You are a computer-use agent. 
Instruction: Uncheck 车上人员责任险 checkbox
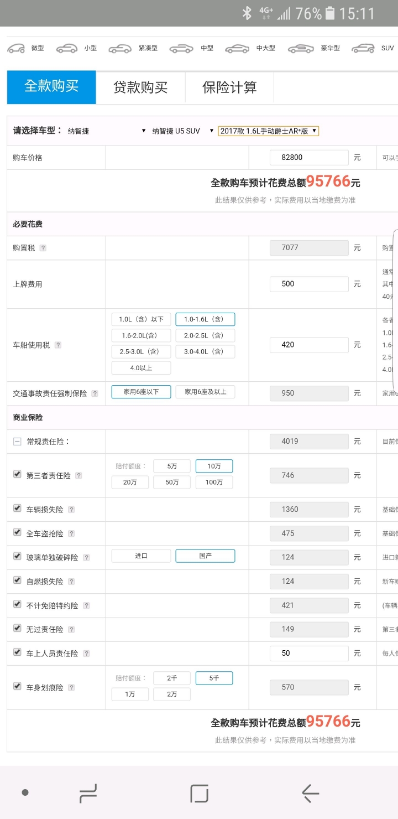18,652
